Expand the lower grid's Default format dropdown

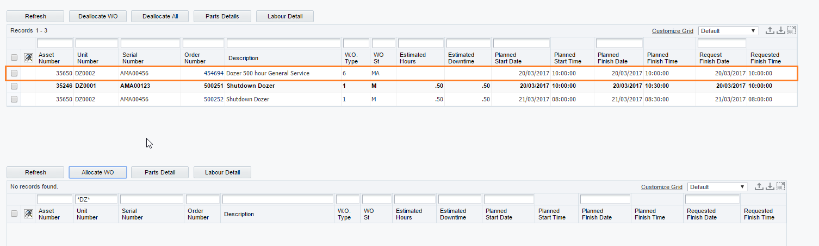tap(717, 187)
